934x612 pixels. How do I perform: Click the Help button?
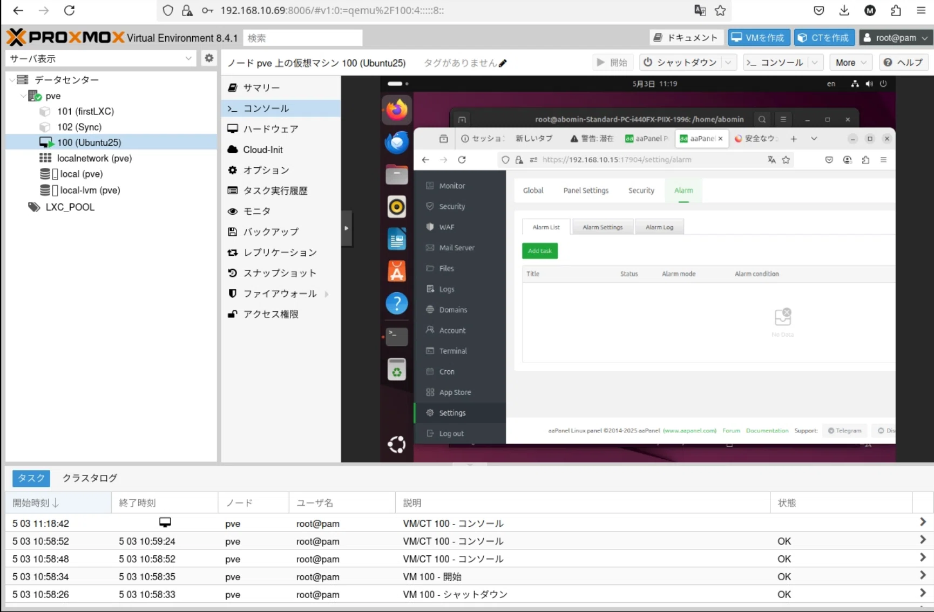pos(904,63)
